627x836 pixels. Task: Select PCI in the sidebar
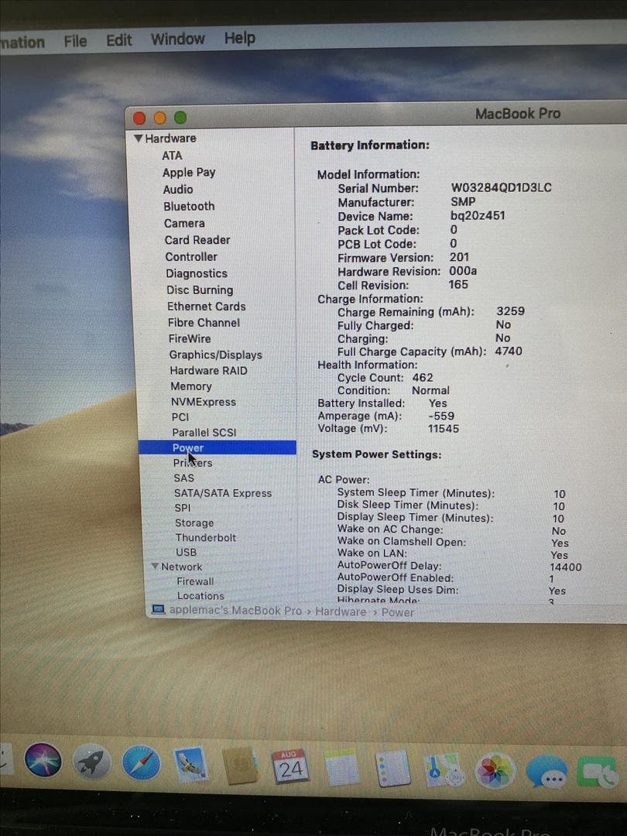coord(180,417)
